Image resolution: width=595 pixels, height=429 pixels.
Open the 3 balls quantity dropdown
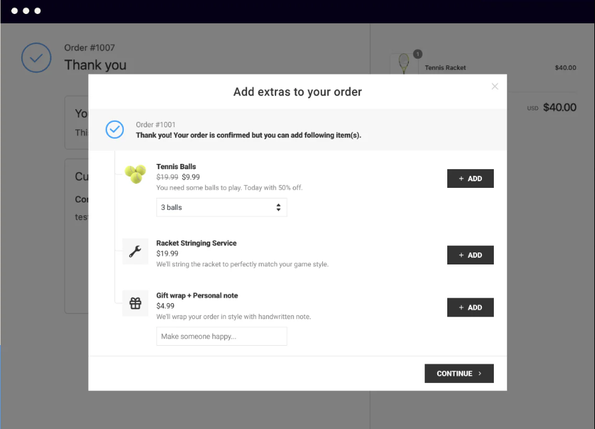(x=222, y=207)
